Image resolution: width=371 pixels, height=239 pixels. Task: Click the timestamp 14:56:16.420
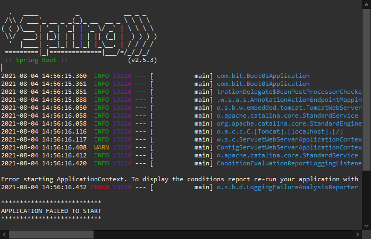(x=44, y=164)
